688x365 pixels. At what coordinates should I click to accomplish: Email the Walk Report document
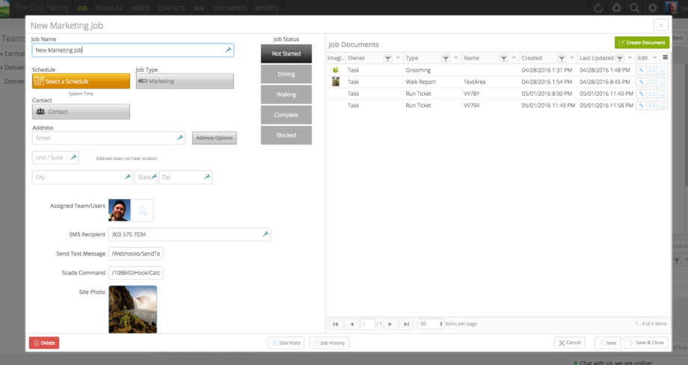coord(651,82)
